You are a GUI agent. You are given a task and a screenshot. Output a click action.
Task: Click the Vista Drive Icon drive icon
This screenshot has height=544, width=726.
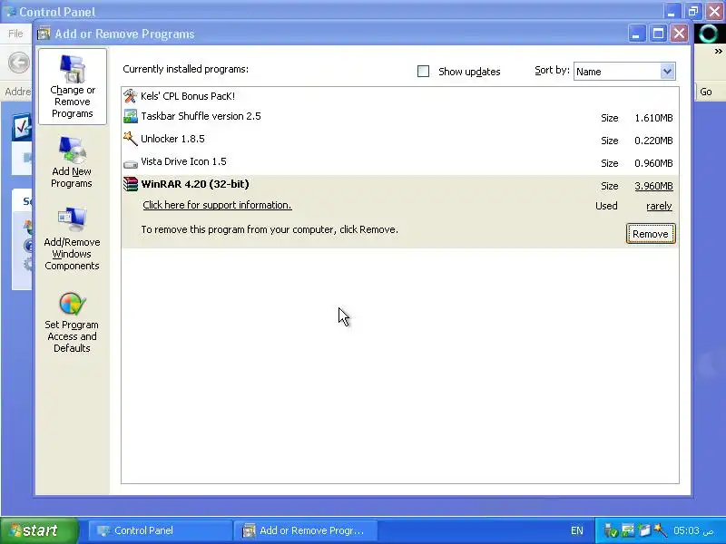click(x=130, y=163)
